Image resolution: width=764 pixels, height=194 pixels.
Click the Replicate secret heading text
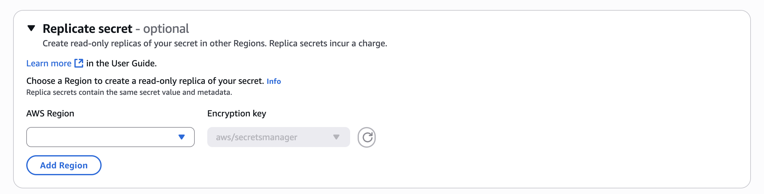coord(88,29)
